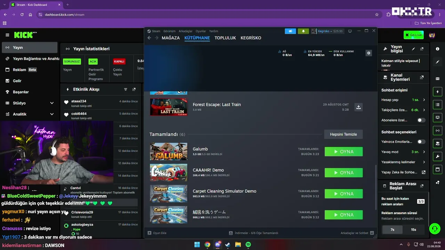Pop out the Reklam Arası Başlat panel
The height and width of the screenshot is (250, 445).
[x=422, y=186]
